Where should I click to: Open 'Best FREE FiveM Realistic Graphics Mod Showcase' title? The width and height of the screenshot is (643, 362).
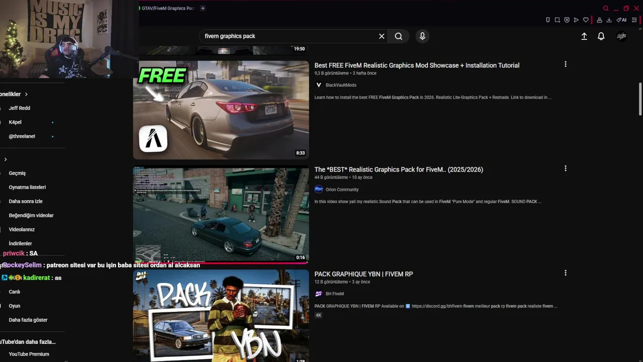click(x=417, y=65)
